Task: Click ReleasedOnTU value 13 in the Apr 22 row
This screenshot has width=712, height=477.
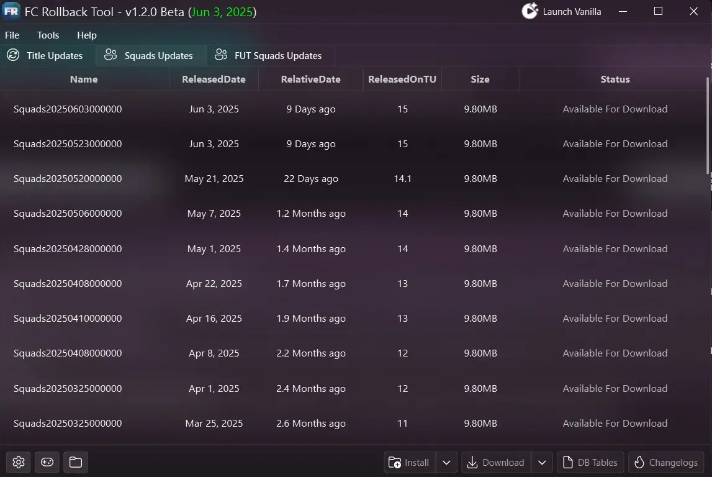Action: click(x=402, y=283)
